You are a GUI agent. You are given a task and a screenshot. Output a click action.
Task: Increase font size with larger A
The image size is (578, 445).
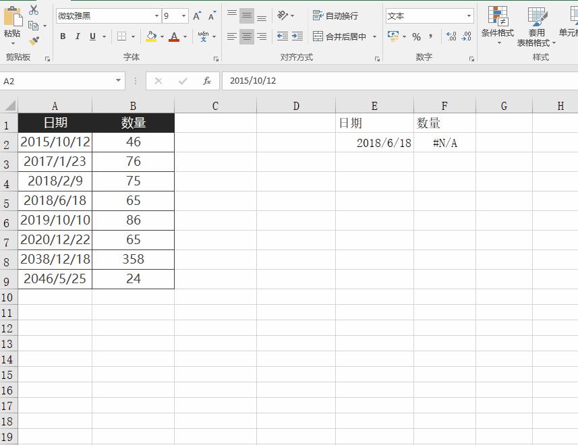pos(197,16)
